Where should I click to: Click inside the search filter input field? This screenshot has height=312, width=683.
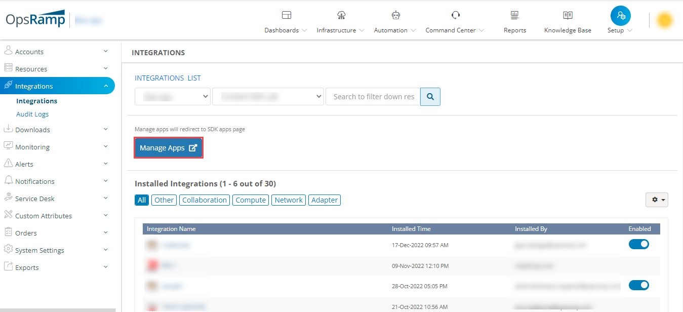click(373, 96)
